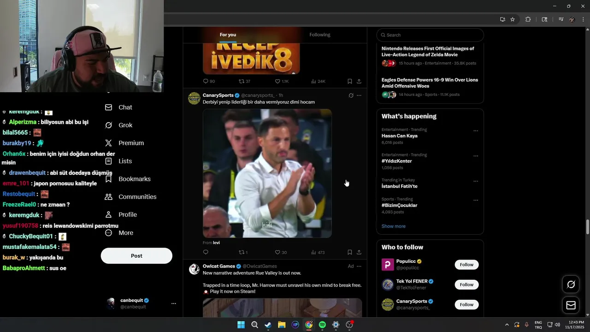The image size is (590, 332).
Task: View the 24K views stat on the Recep Ivedik post
Action: tap(318, 81)
